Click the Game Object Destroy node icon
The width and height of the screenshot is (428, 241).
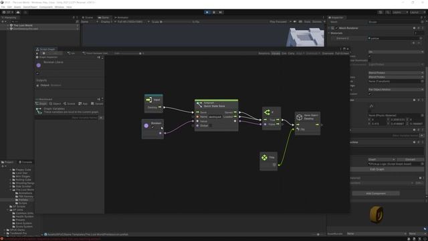300,117
